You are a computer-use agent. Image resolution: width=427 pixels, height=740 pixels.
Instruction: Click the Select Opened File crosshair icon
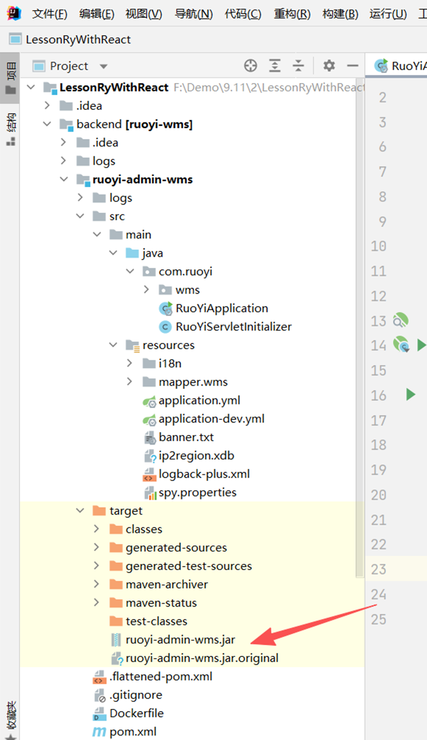250,66
